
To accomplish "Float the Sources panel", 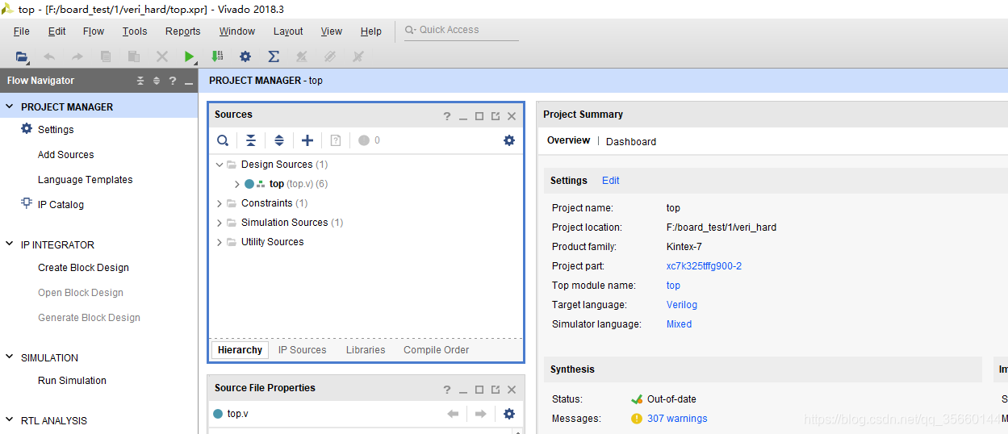I will pos(496,116).
